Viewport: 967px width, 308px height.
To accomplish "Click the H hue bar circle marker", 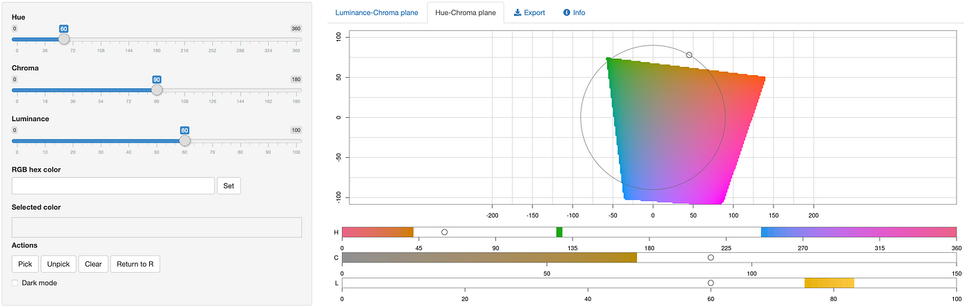I will (x=445, y=232).
